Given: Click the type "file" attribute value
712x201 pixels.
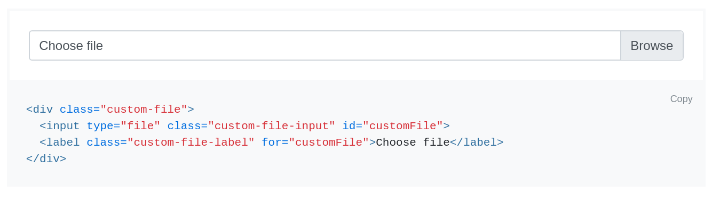Looking at the screenshot, I should coord(140,126).
